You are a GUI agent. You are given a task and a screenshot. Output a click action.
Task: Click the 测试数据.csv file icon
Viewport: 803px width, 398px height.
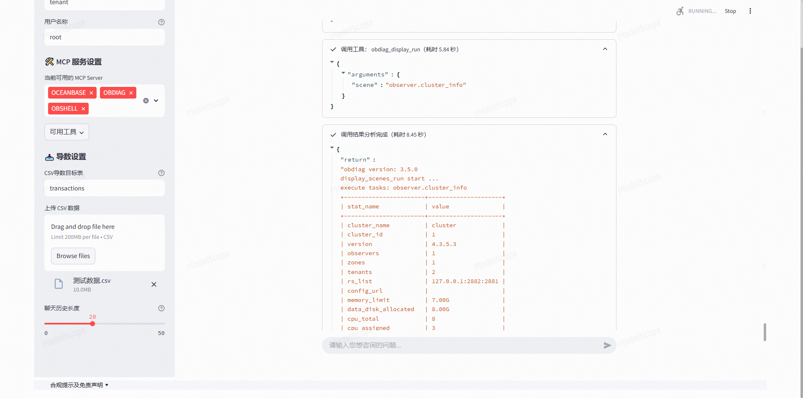coord(59,284)
